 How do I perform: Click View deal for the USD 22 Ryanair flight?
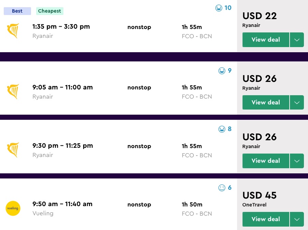266,40
